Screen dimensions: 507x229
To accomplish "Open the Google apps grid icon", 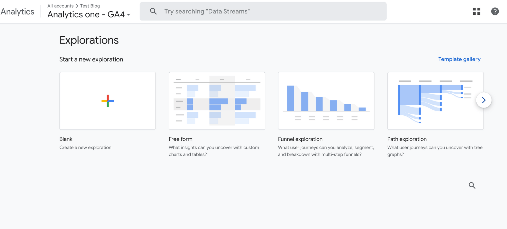I will point(476,11).
